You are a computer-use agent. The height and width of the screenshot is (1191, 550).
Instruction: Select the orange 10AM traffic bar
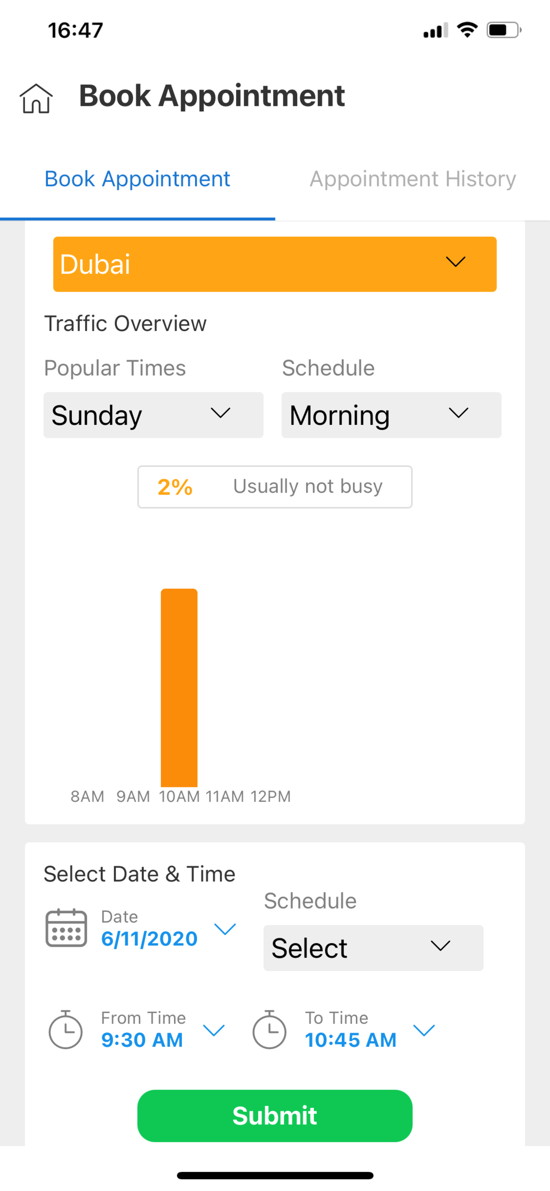(x=179, y=688)
